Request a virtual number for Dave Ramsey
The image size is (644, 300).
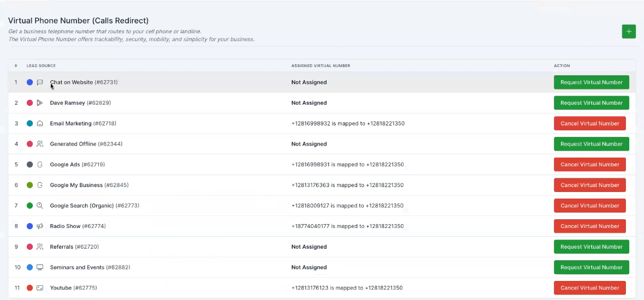click(591, 103)
